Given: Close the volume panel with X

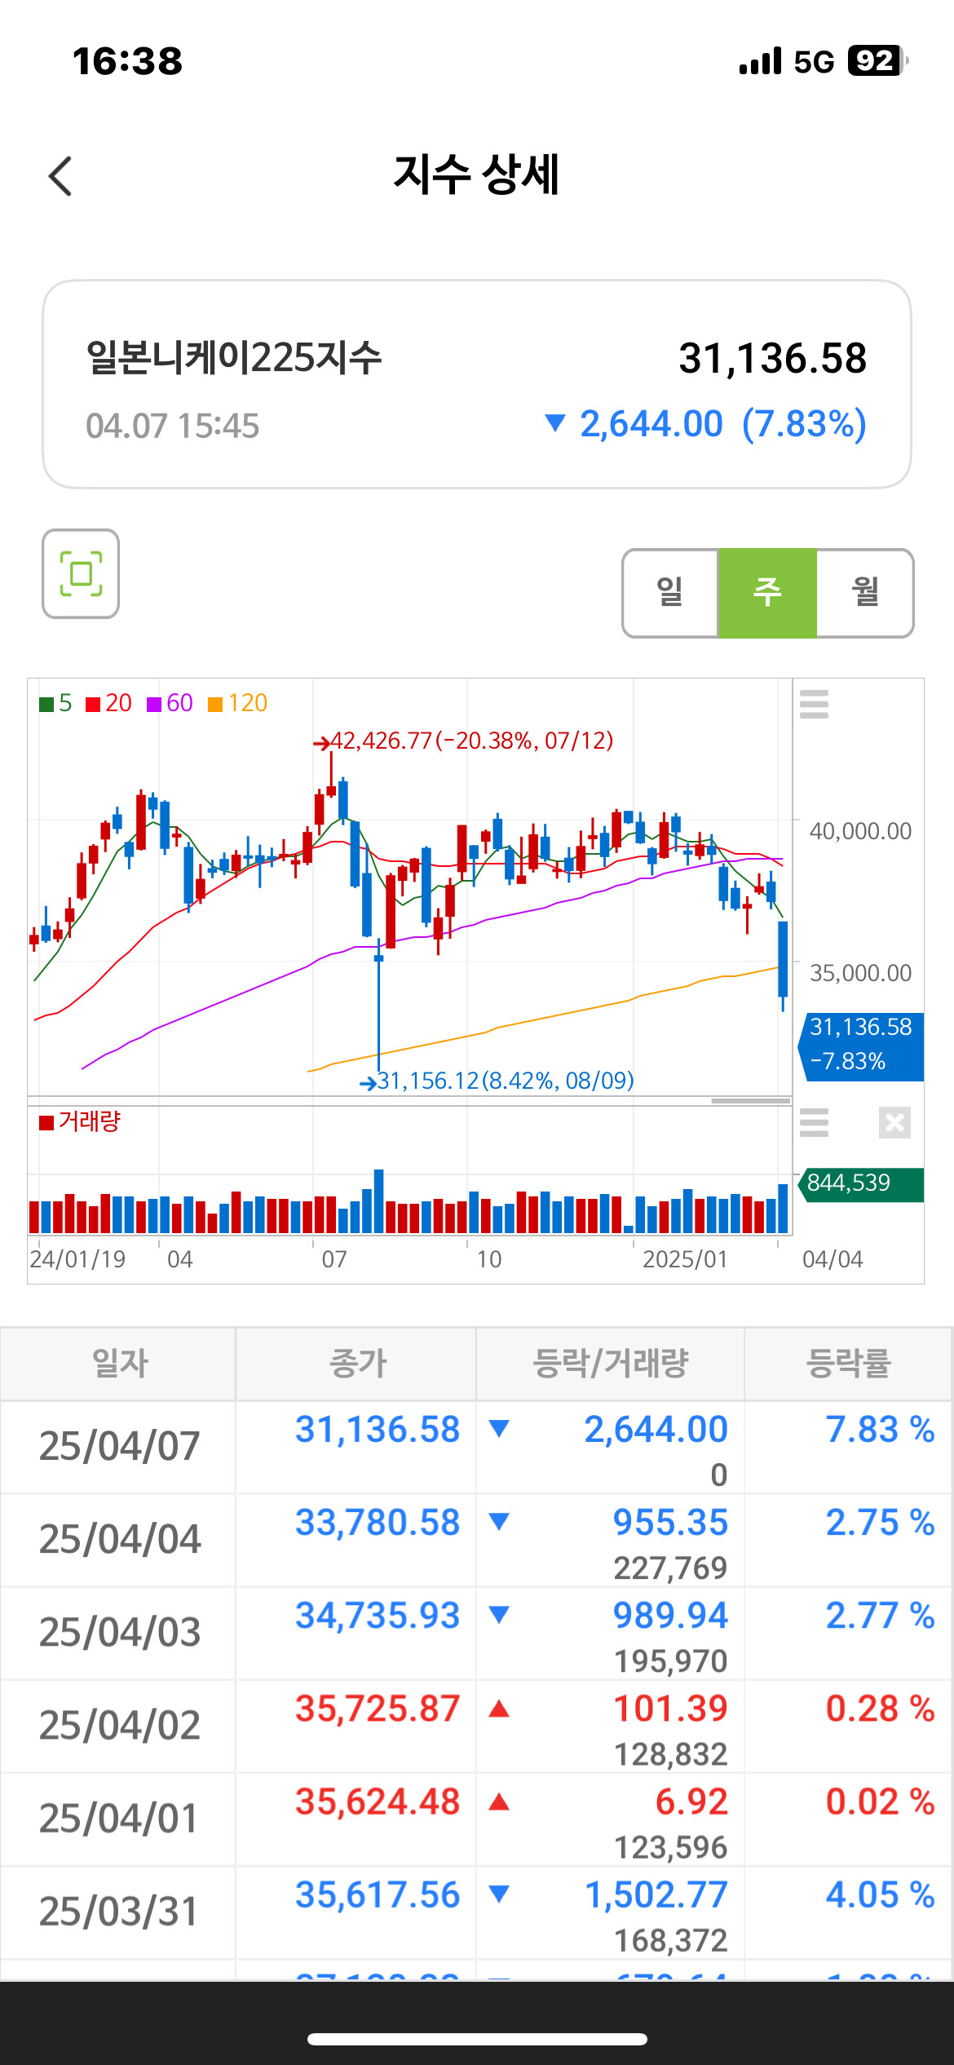Looking at the screenshot, I should [894, 1122].
